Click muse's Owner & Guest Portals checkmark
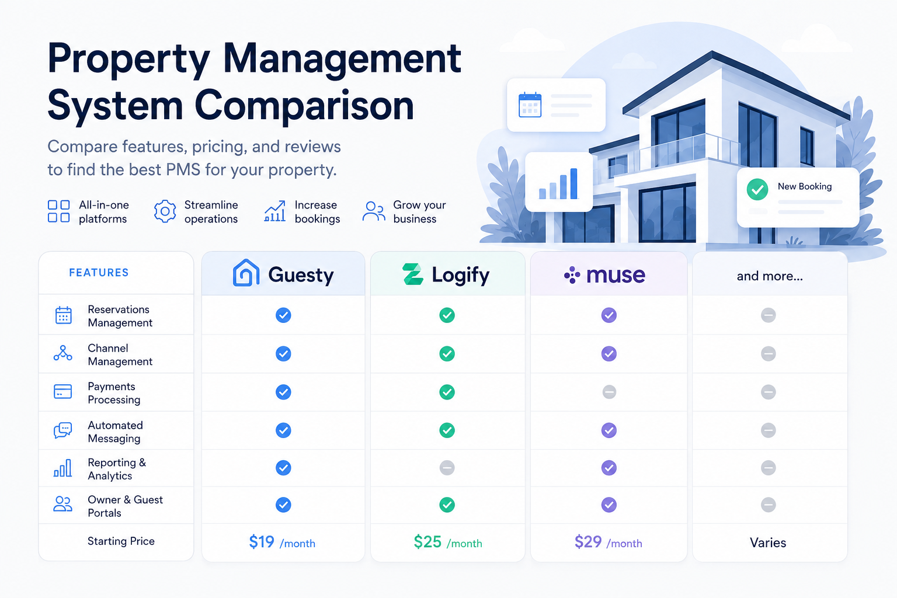897x598 pixels. 609,505
